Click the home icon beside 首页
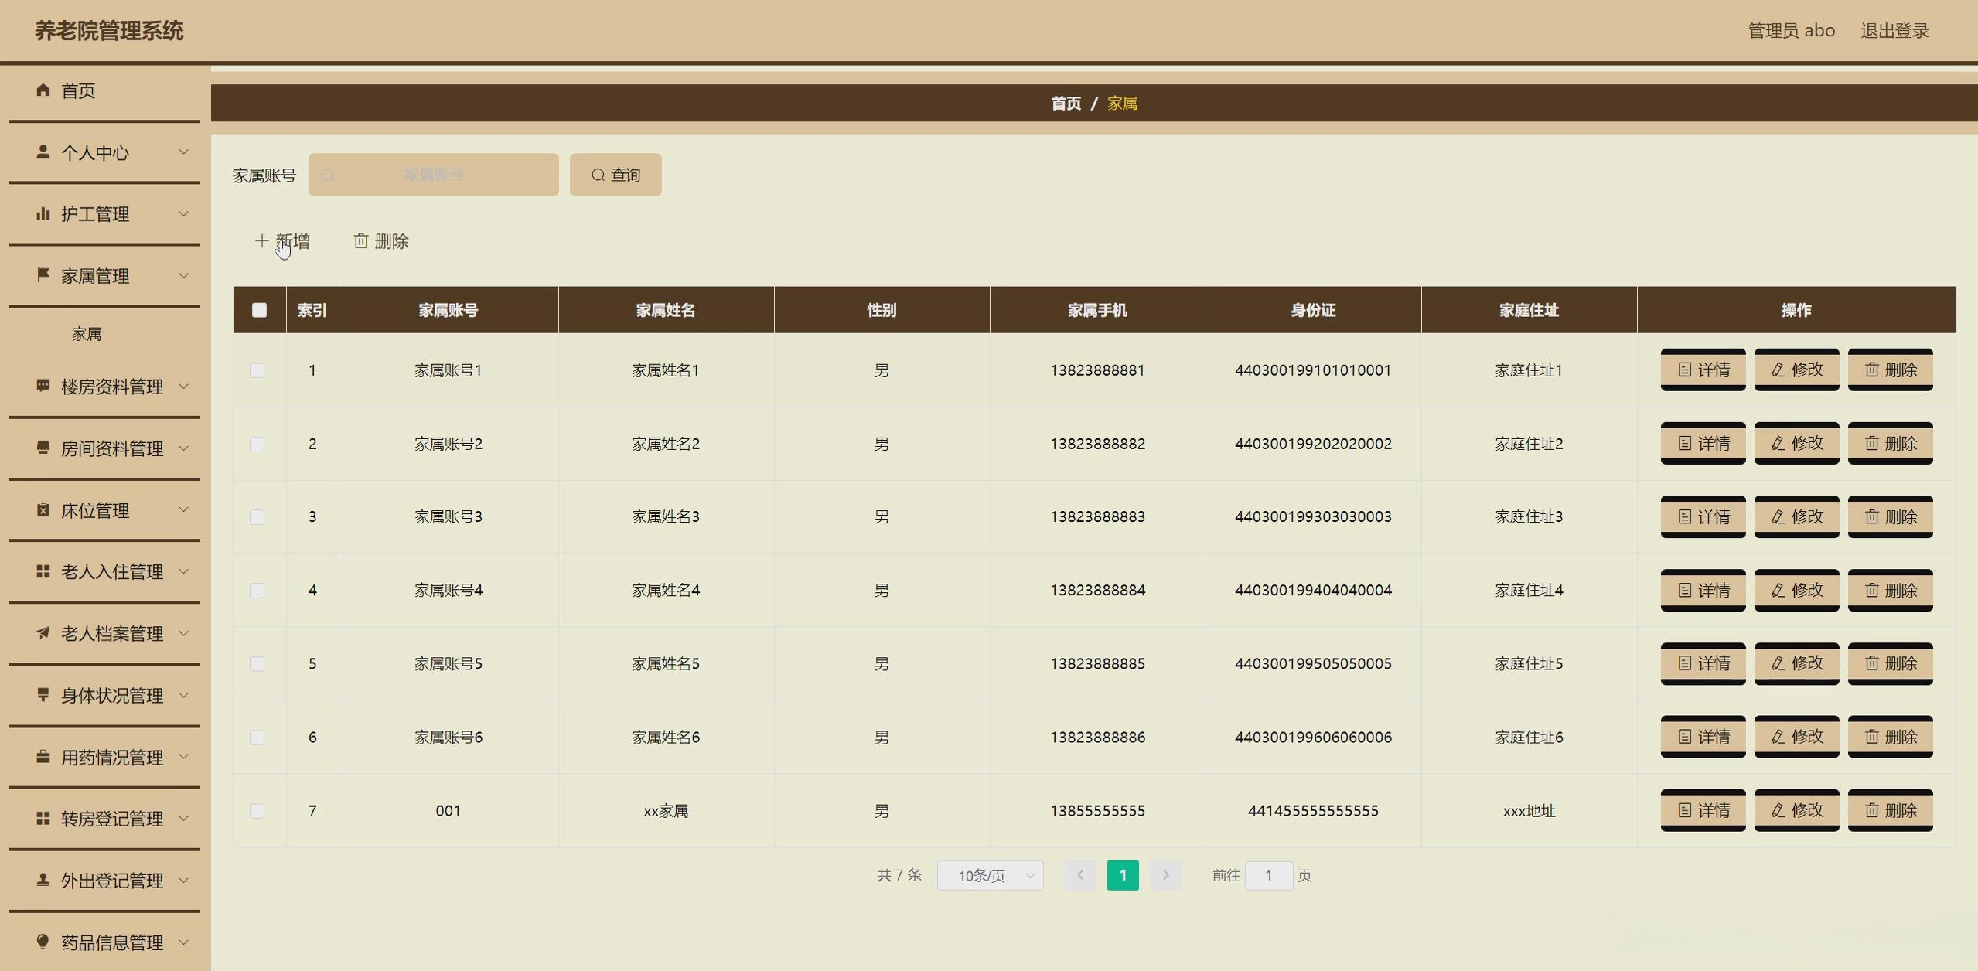 43,90
